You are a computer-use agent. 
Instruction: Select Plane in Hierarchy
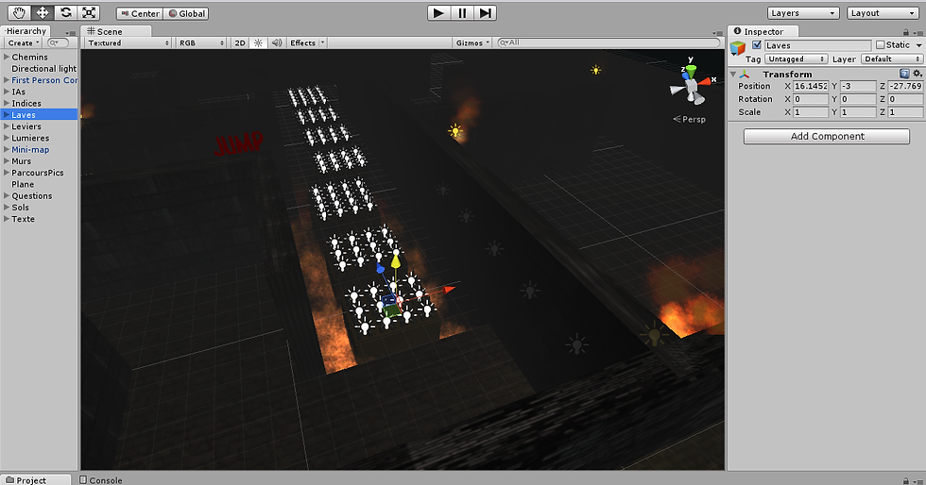coord(23,184)
